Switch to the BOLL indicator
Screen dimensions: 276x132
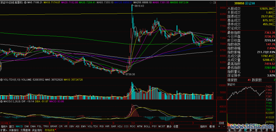pos(147,126)
